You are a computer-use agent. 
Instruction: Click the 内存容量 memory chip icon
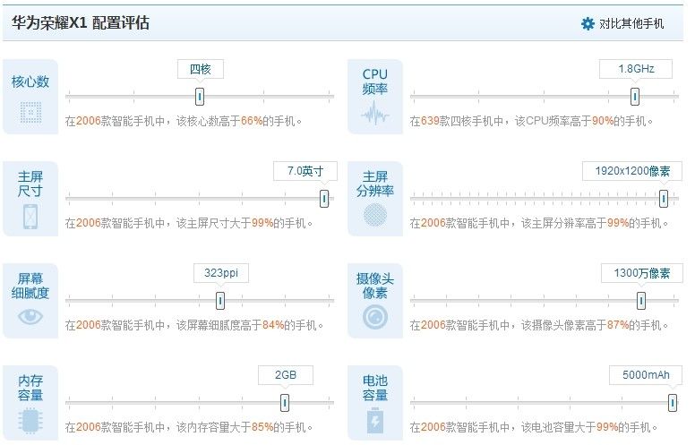(30, 421)
